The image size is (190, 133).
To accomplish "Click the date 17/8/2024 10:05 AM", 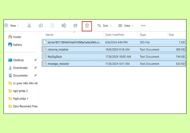I will 118,57.
